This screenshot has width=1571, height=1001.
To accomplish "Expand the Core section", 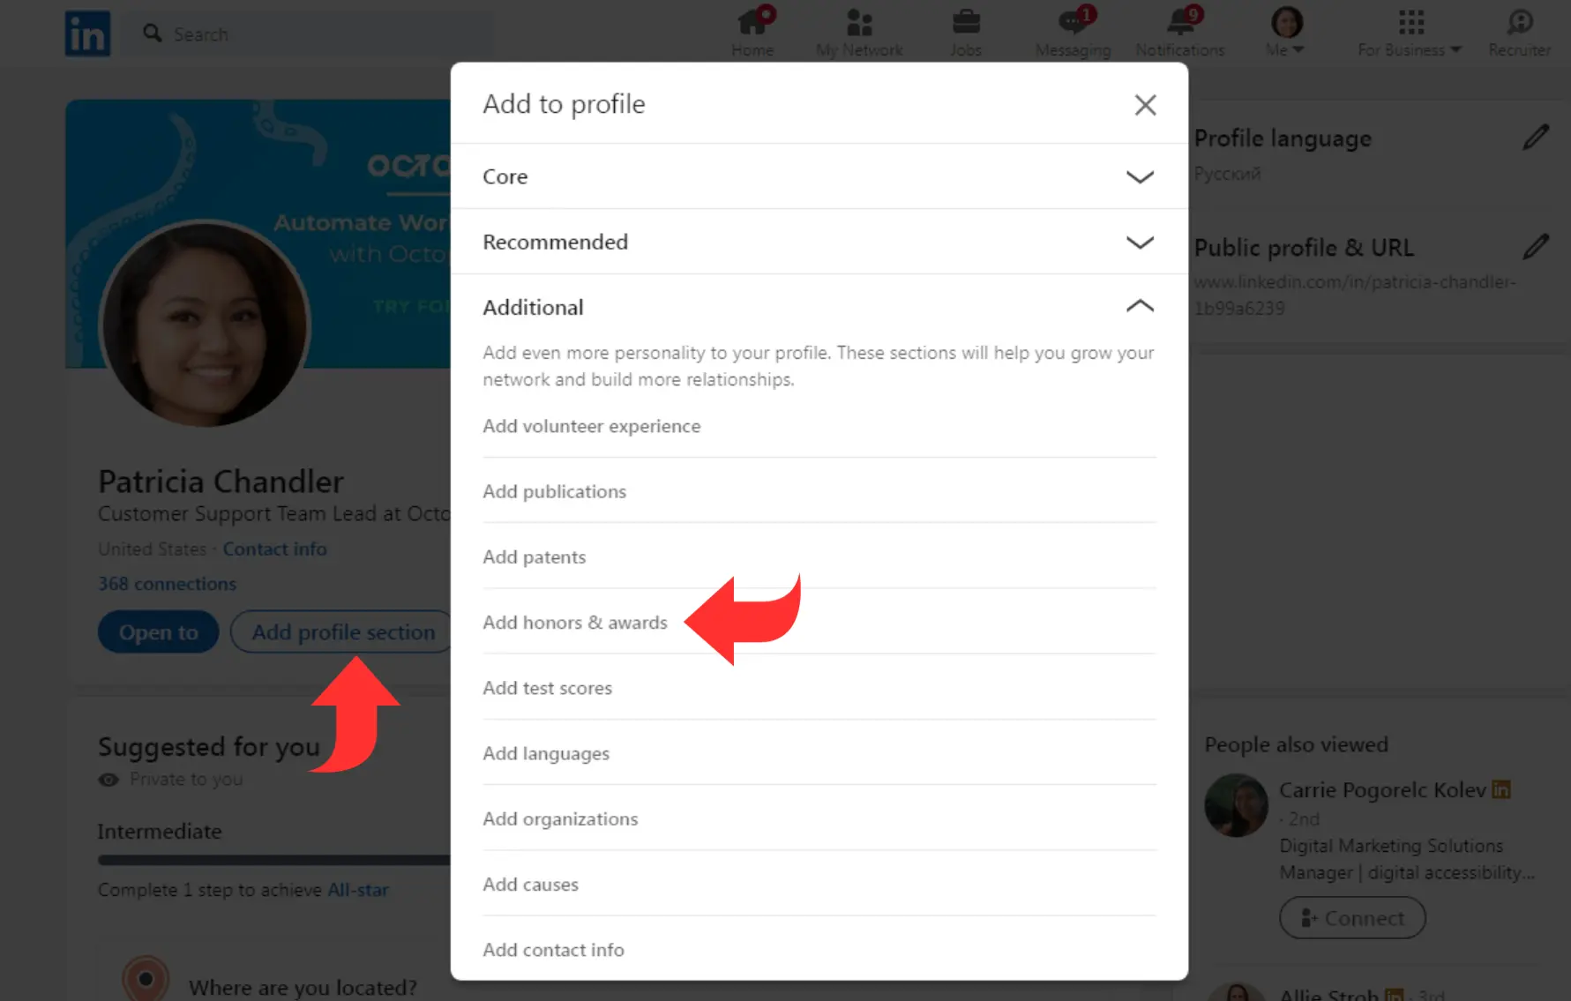I will [819, 176].
